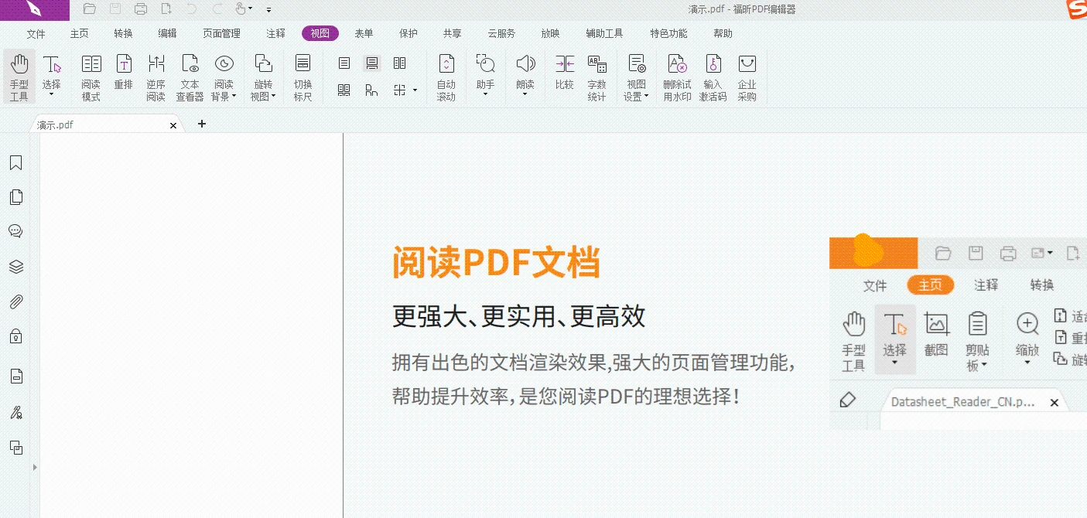Open customize quick access toolbar dropdown
The width and height of the screenshot is (1087, 518).
pos(268,10)
